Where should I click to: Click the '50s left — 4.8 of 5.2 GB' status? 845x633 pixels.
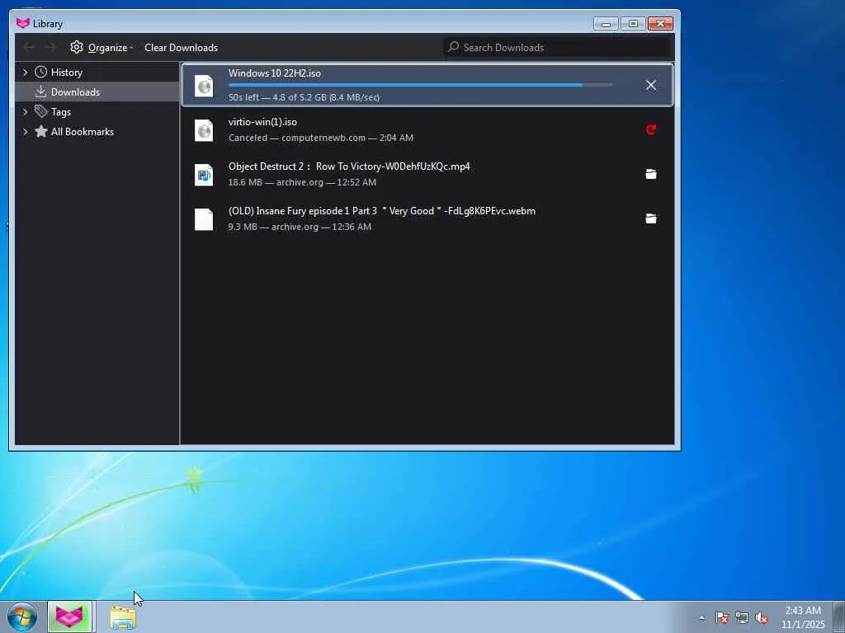(x=304, y=97)
